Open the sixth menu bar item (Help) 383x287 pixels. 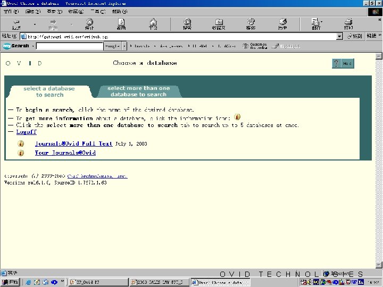click(120, 12)
